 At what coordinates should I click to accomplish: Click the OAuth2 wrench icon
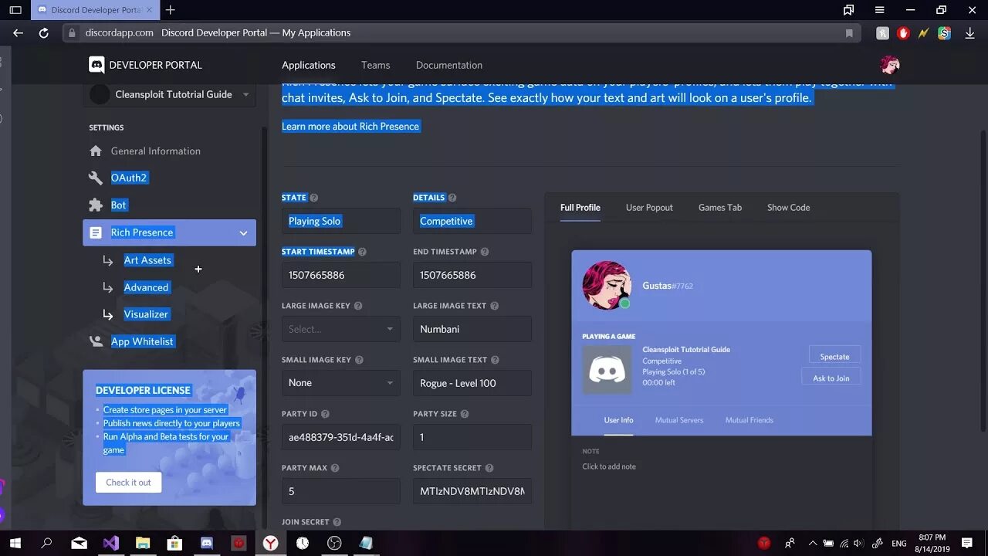tap(96, 178)
